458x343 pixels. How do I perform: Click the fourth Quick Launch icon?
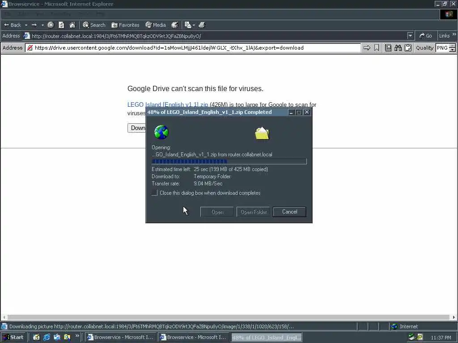[x=67, y=337]
